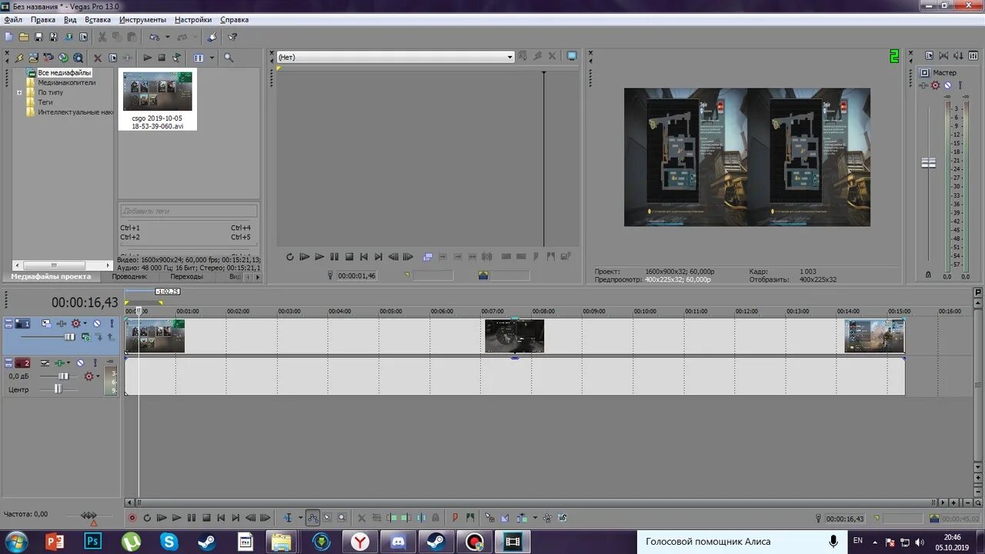Remove selected media with red X icon
This screenshot has width=985, height=554.
(x=98, y=58)
